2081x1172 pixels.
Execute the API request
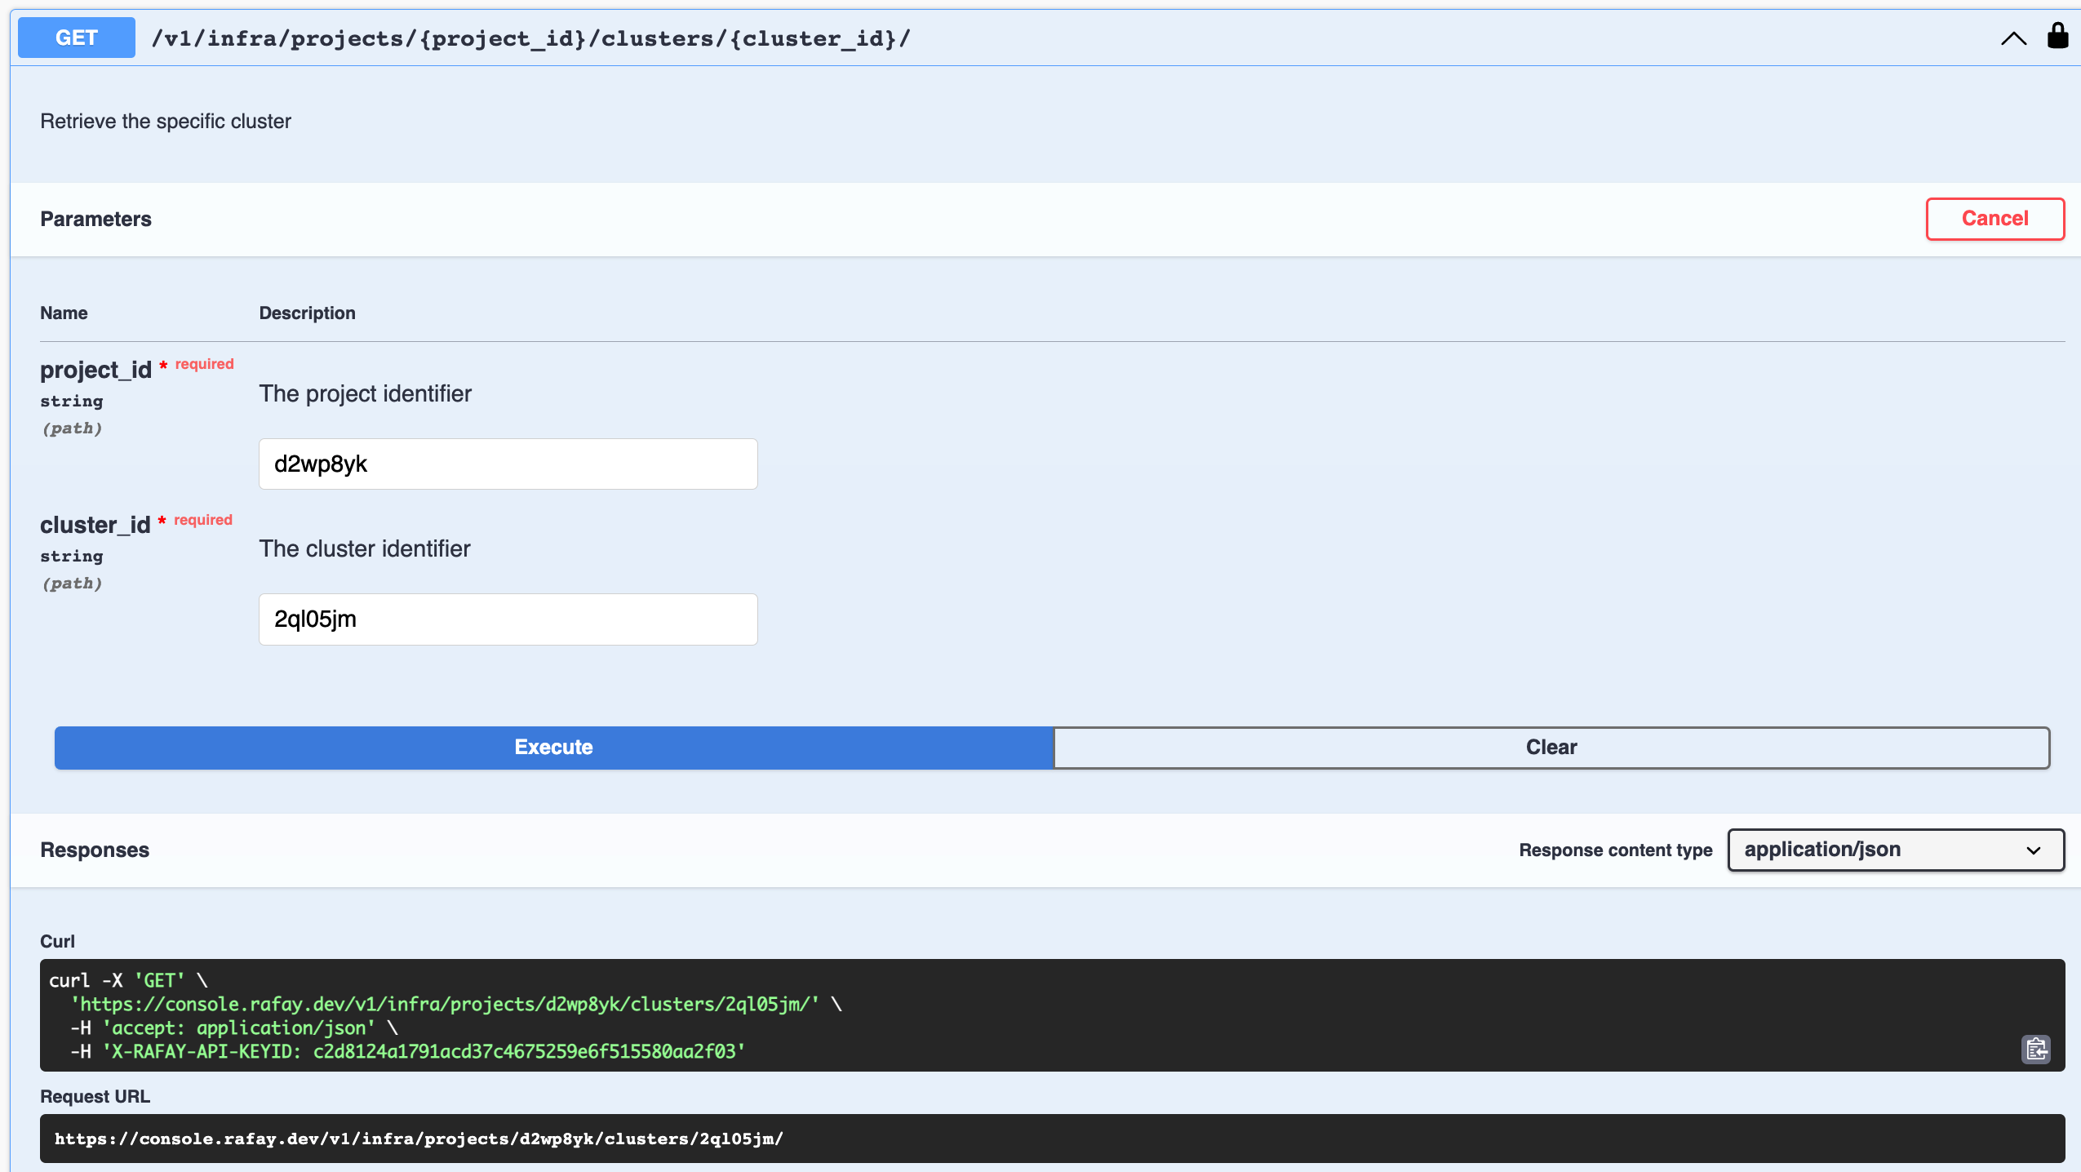point(554,748)
